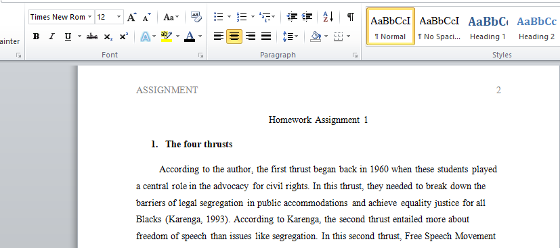
Task: Click the Change Case Aa icon
Action: coord(169,17)
